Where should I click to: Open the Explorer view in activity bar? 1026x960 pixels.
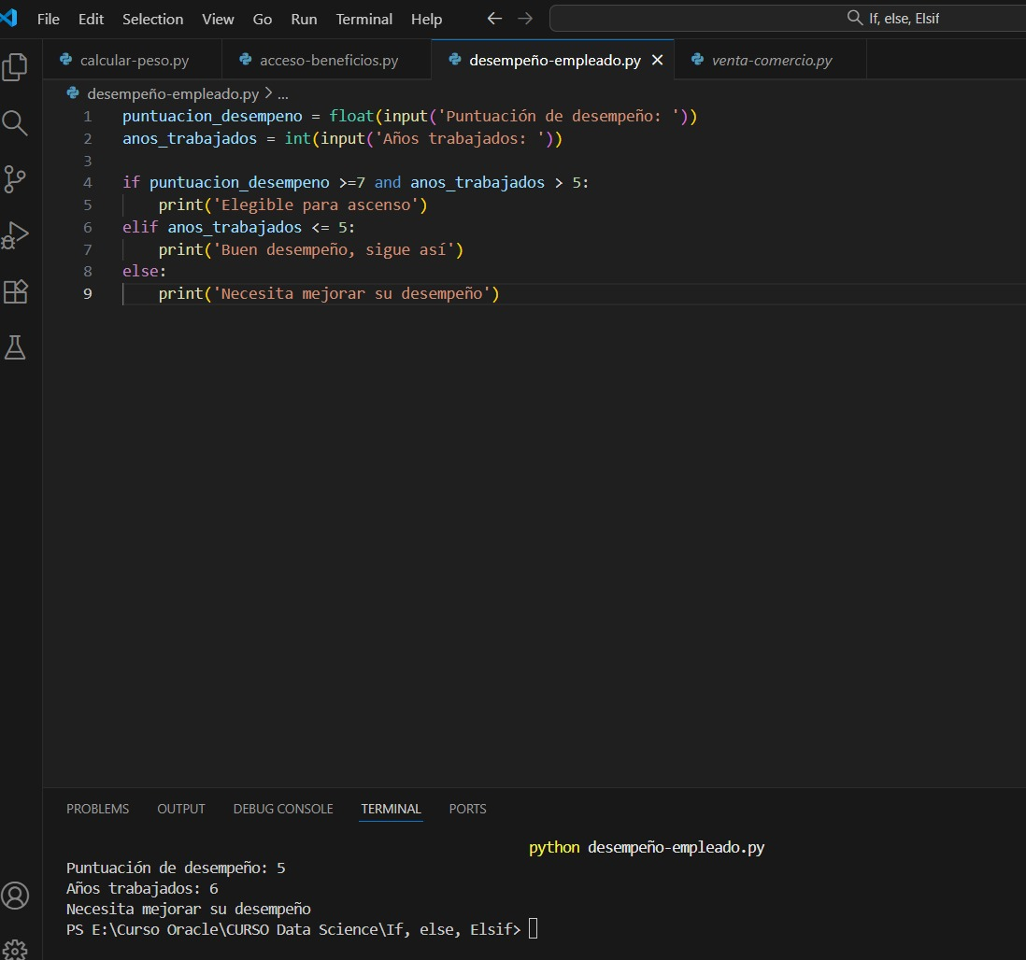click(16, 67)
